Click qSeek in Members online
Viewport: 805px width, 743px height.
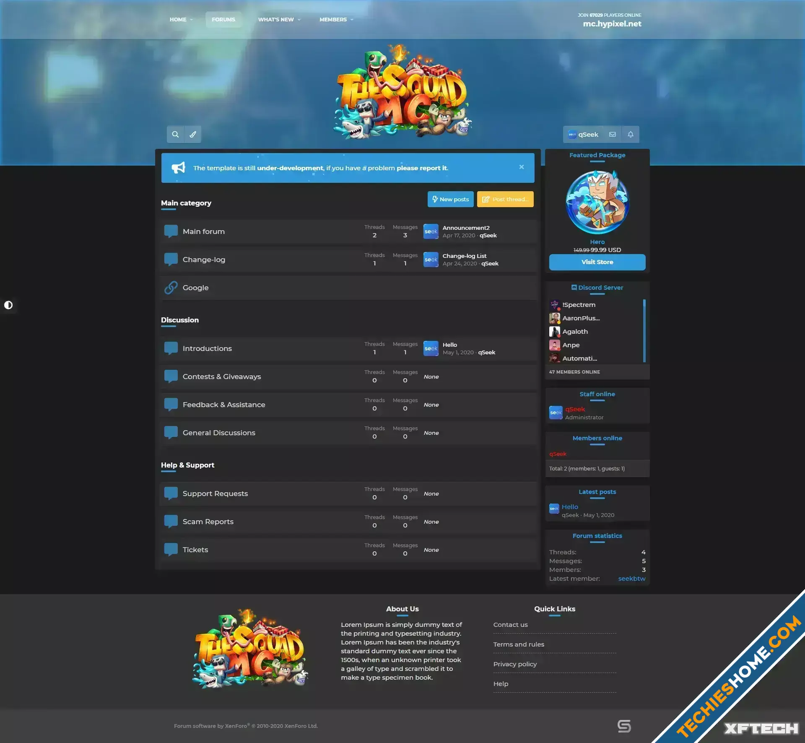click(x=558, y=454)
